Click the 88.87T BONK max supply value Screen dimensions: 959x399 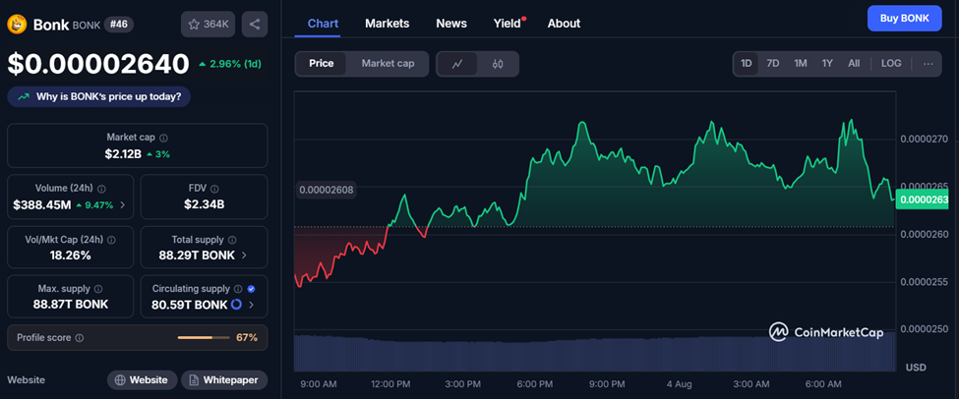click(x=71, y=304)
